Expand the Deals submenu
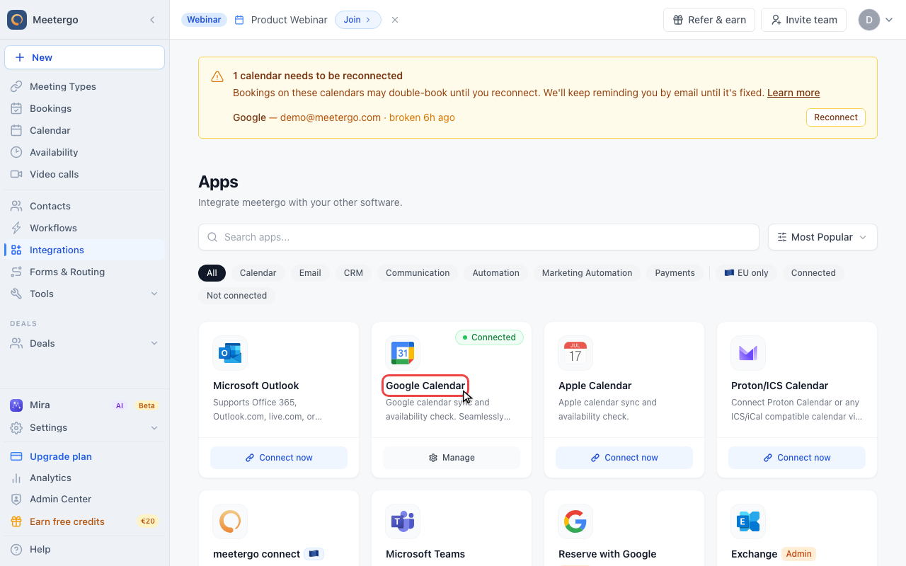The width and height of the screenshot is (906, 566). (x=154, y=343)
